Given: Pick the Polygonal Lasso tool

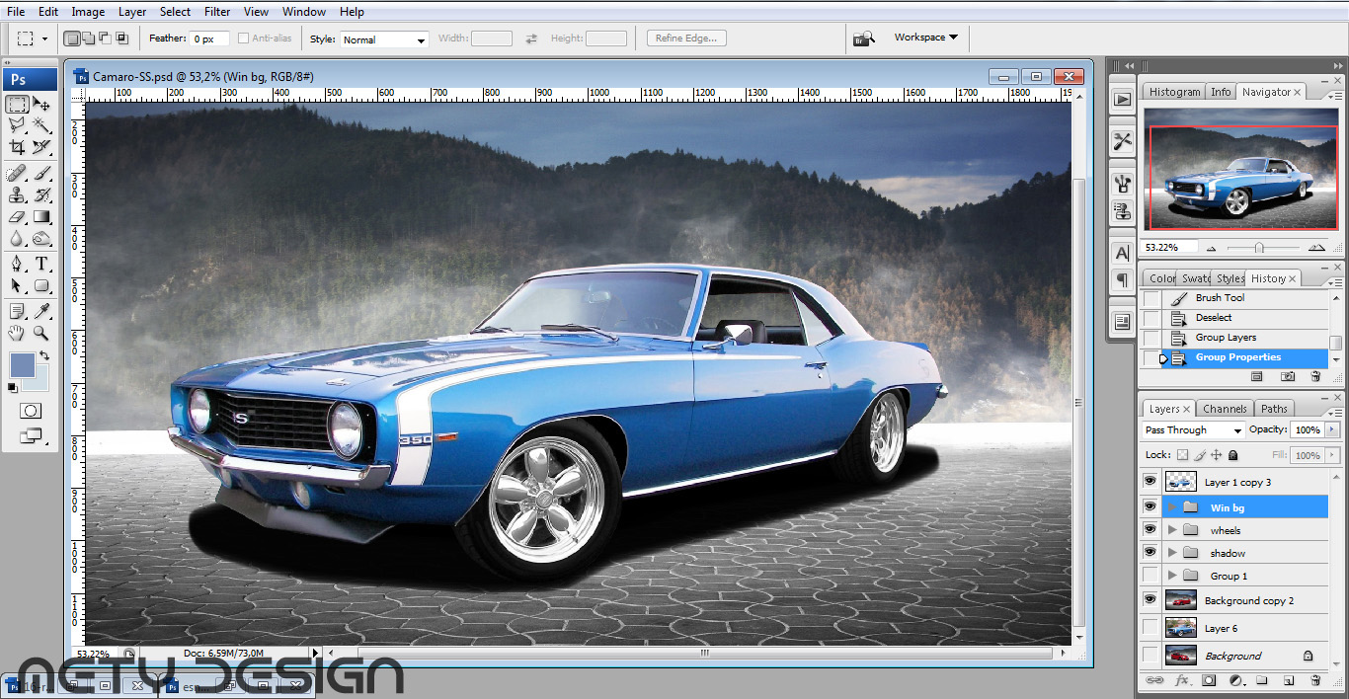Looking at the screenshot, I should point(17,125).
